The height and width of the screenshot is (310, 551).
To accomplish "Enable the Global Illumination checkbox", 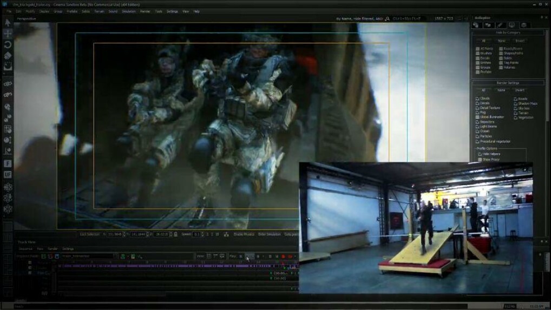I will [x=477, y=117].
